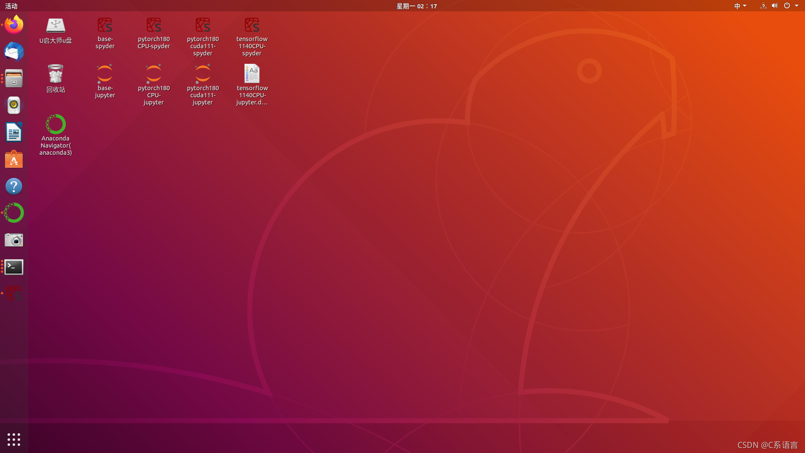
Task: Select the pytorch180 CPU-spyder launcher
Action: 154,34
